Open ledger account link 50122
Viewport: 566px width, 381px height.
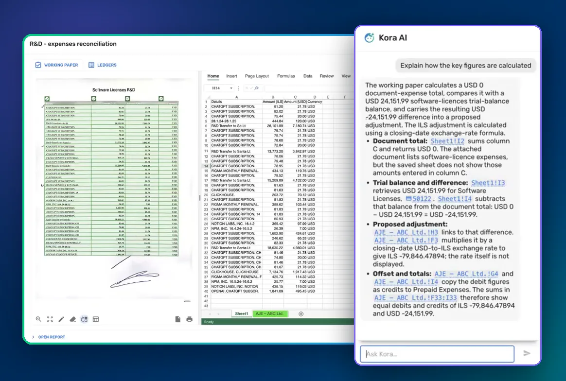422,199
